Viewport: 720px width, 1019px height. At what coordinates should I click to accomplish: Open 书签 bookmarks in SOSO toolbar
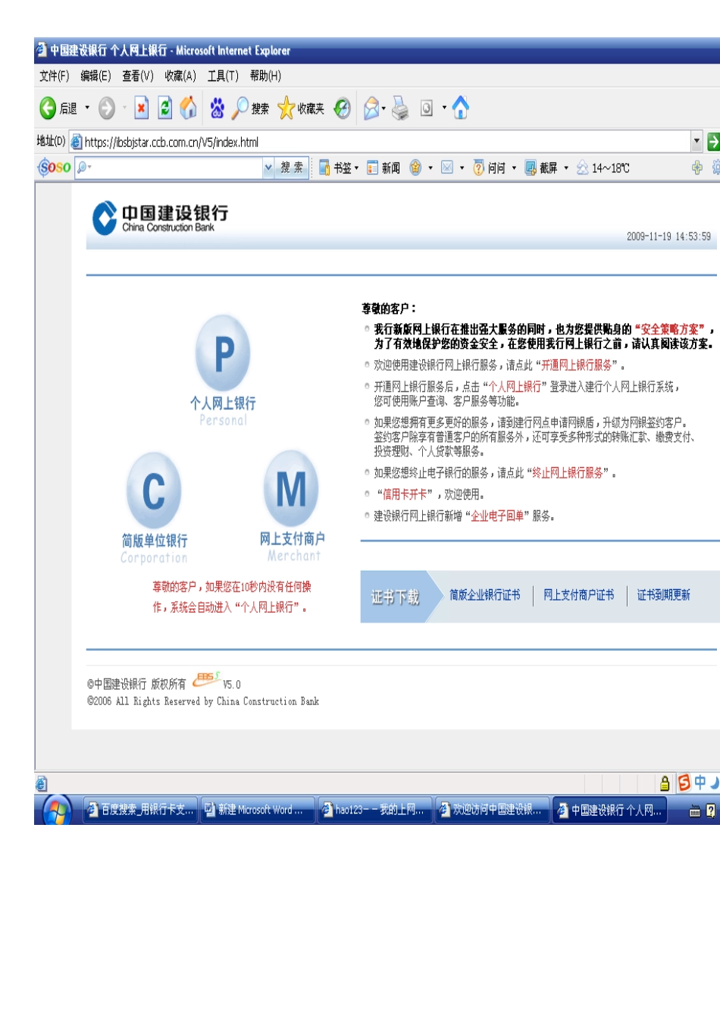click(x=335, y=168)
